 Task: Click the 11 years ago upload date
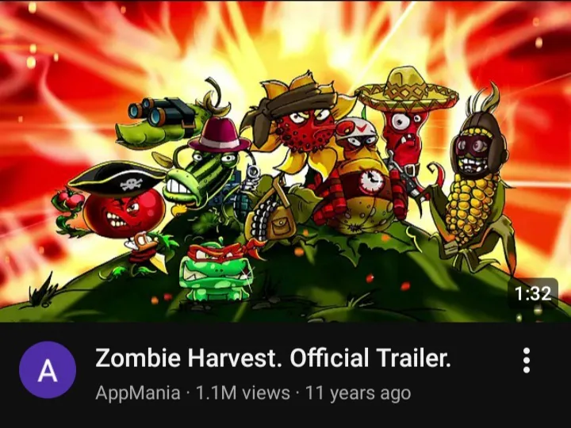tap(358, 393)
